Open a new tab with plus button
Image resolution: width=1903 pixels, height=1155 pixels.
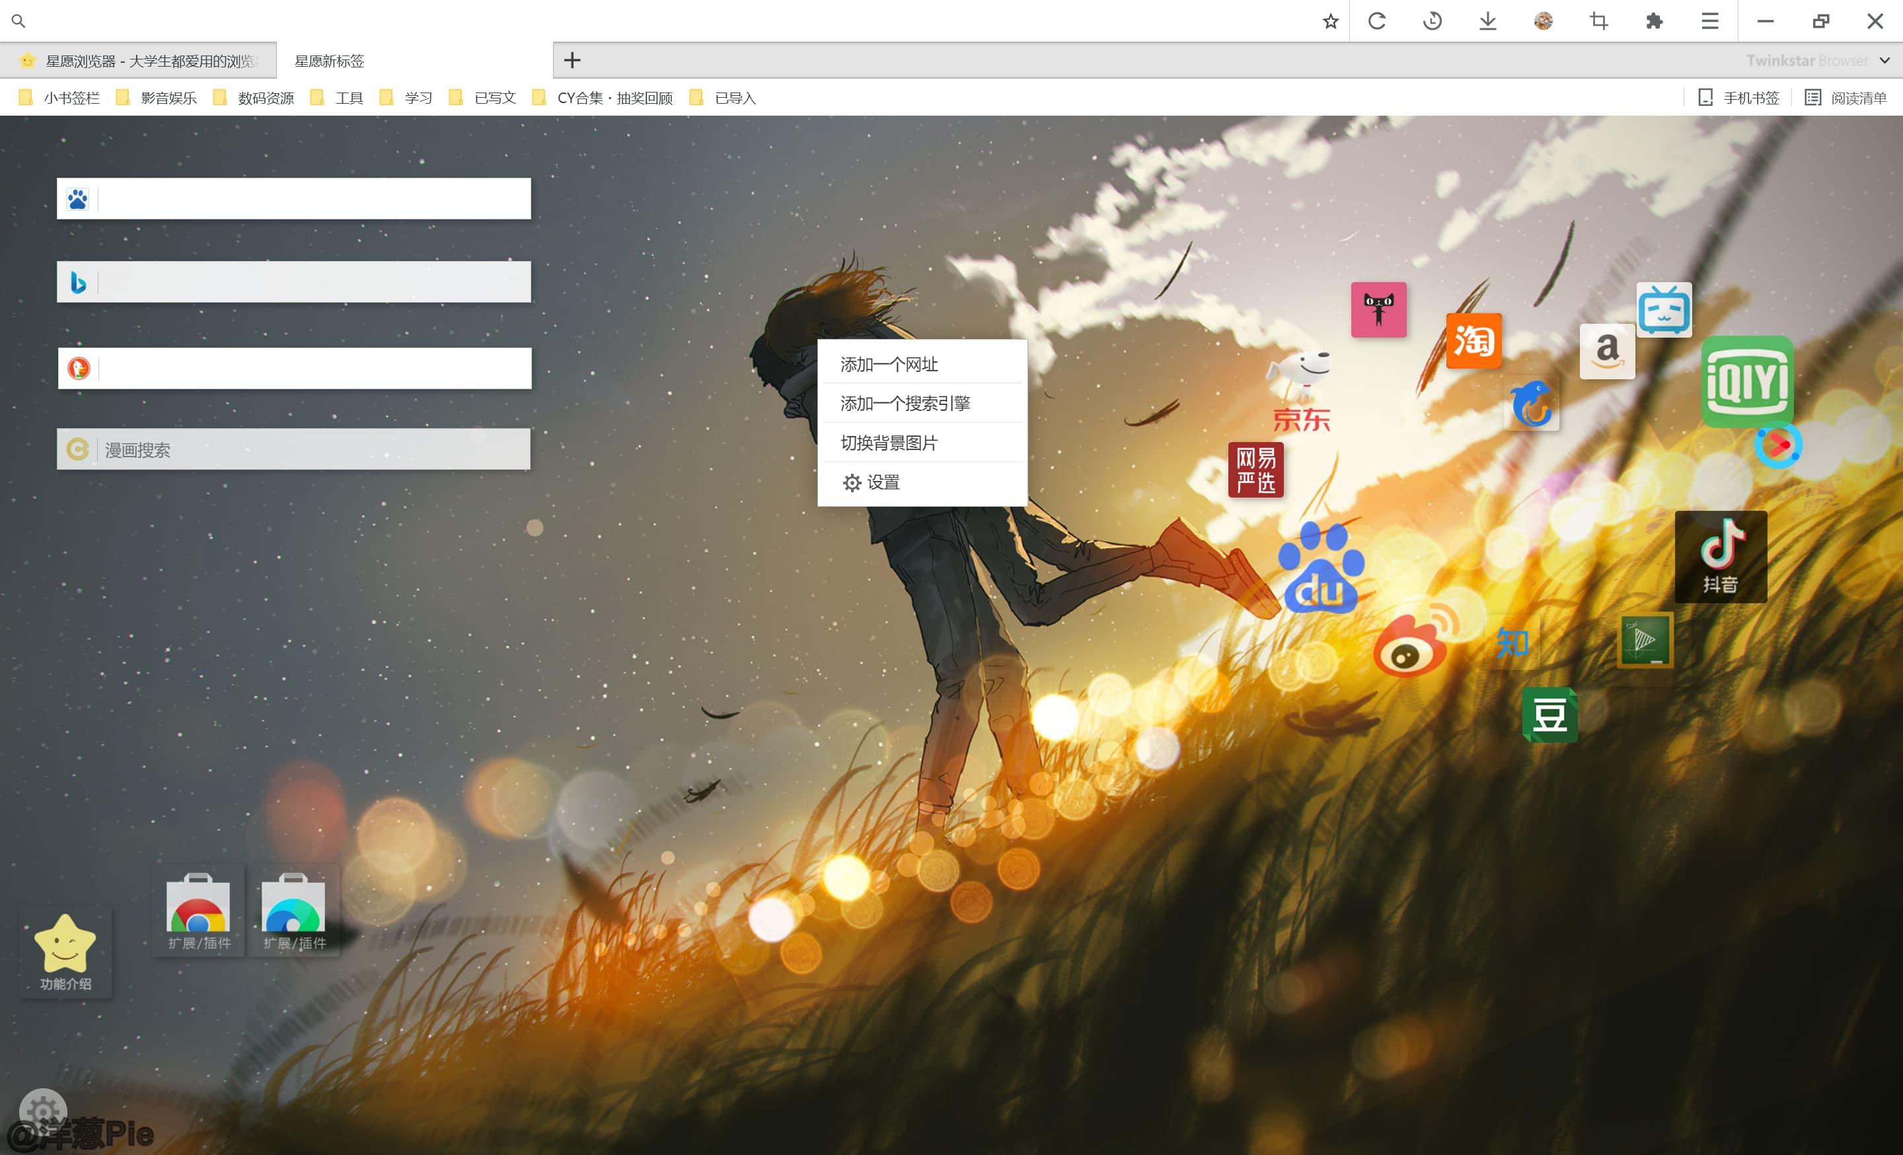point(572,60)
